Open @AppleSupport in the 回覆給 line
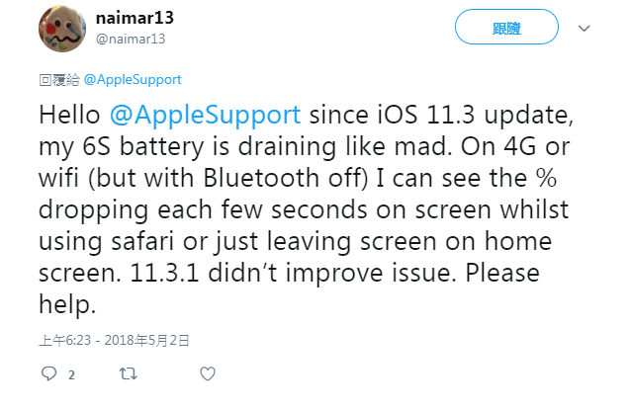This screenshot has width=630, height=411. (133, 80)
